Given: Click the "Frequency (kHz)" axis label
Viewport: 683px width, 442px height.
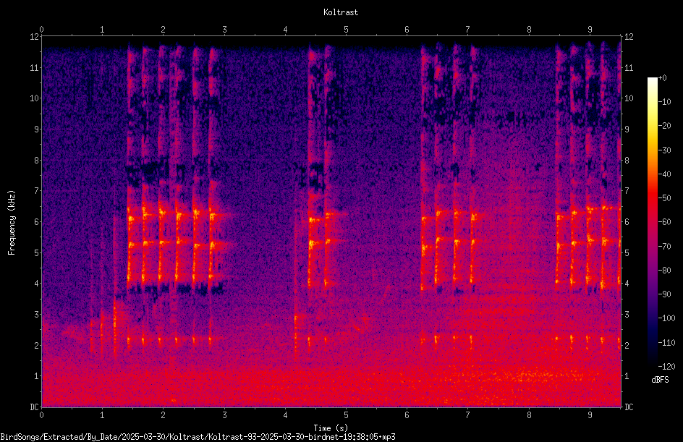Looking at the screenshot, I should tap(12, 222).
